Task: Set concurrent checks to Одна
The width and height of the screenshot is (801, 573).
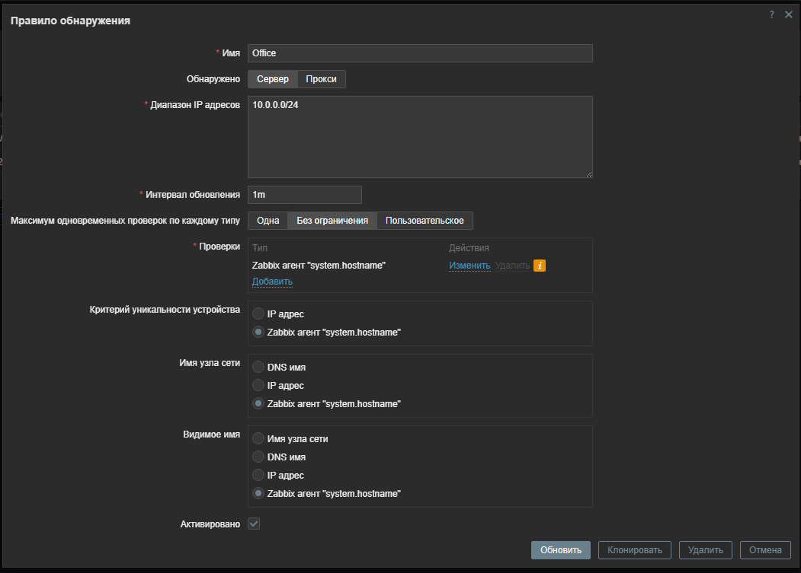Action: point(268,221)
